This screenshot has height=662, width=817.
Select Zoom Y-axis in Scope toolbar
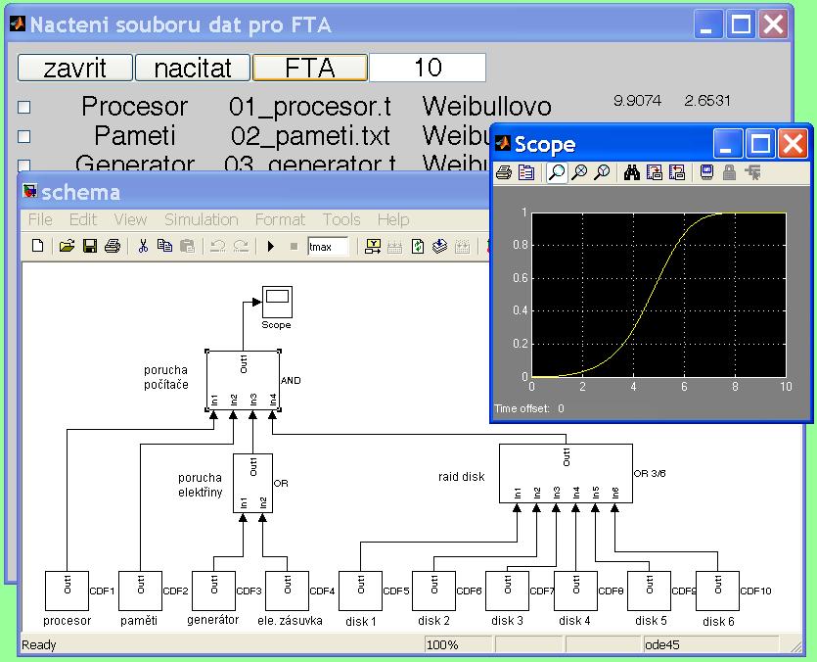pyautogui.click(x=603, y=172)
